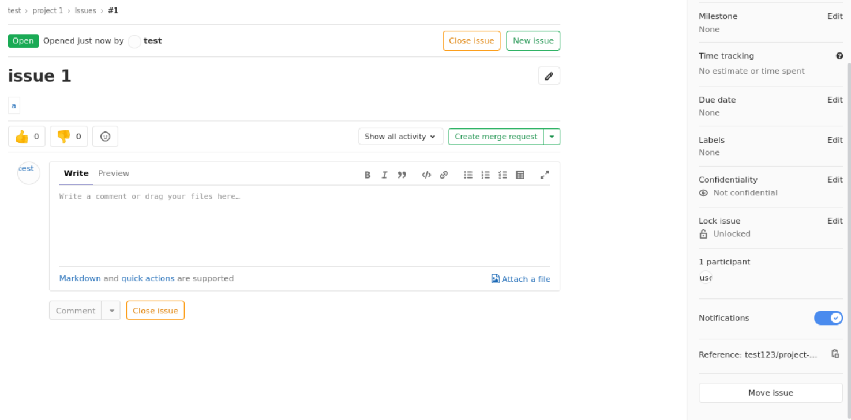Edit the issue title with pencil icon
The height and width of the screenshot is (420, 851).
[x=549, y=75]
